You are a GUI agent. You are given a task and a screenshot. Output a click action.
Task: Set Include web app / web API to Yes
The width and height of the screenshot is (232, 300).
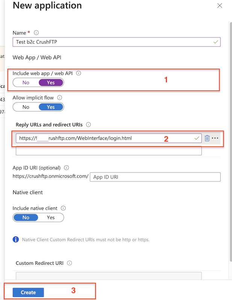point(51,82)
